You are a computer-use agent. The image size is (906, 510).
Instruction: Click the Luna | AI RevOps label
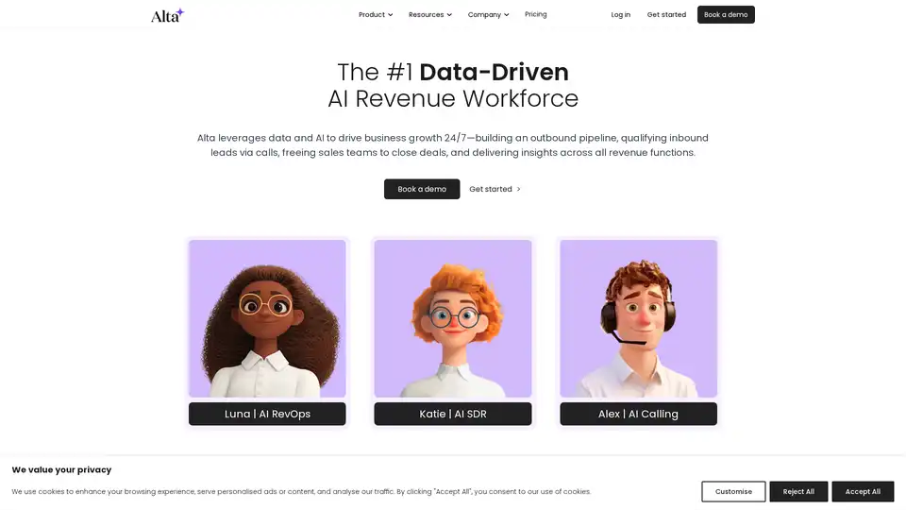click(267, 414)
